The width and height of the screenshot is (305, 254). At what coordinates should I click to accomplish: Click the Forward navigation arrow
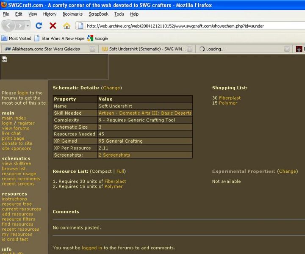tap(20, 26)
